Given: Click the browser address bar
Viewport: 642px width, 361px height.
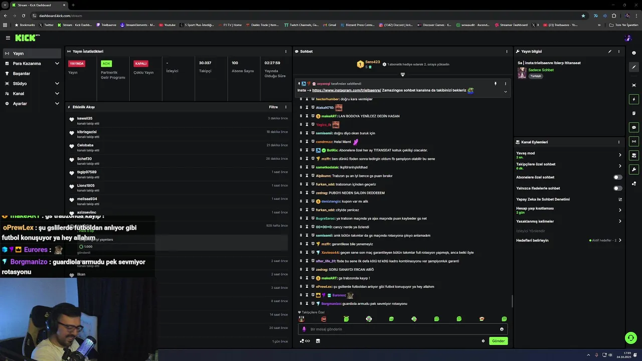Looking at the screenshot, I should (306, 16).
